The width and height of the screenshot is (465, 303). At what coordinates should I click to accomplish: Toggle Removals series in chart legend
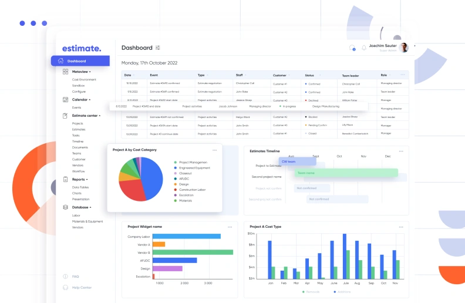312,291
